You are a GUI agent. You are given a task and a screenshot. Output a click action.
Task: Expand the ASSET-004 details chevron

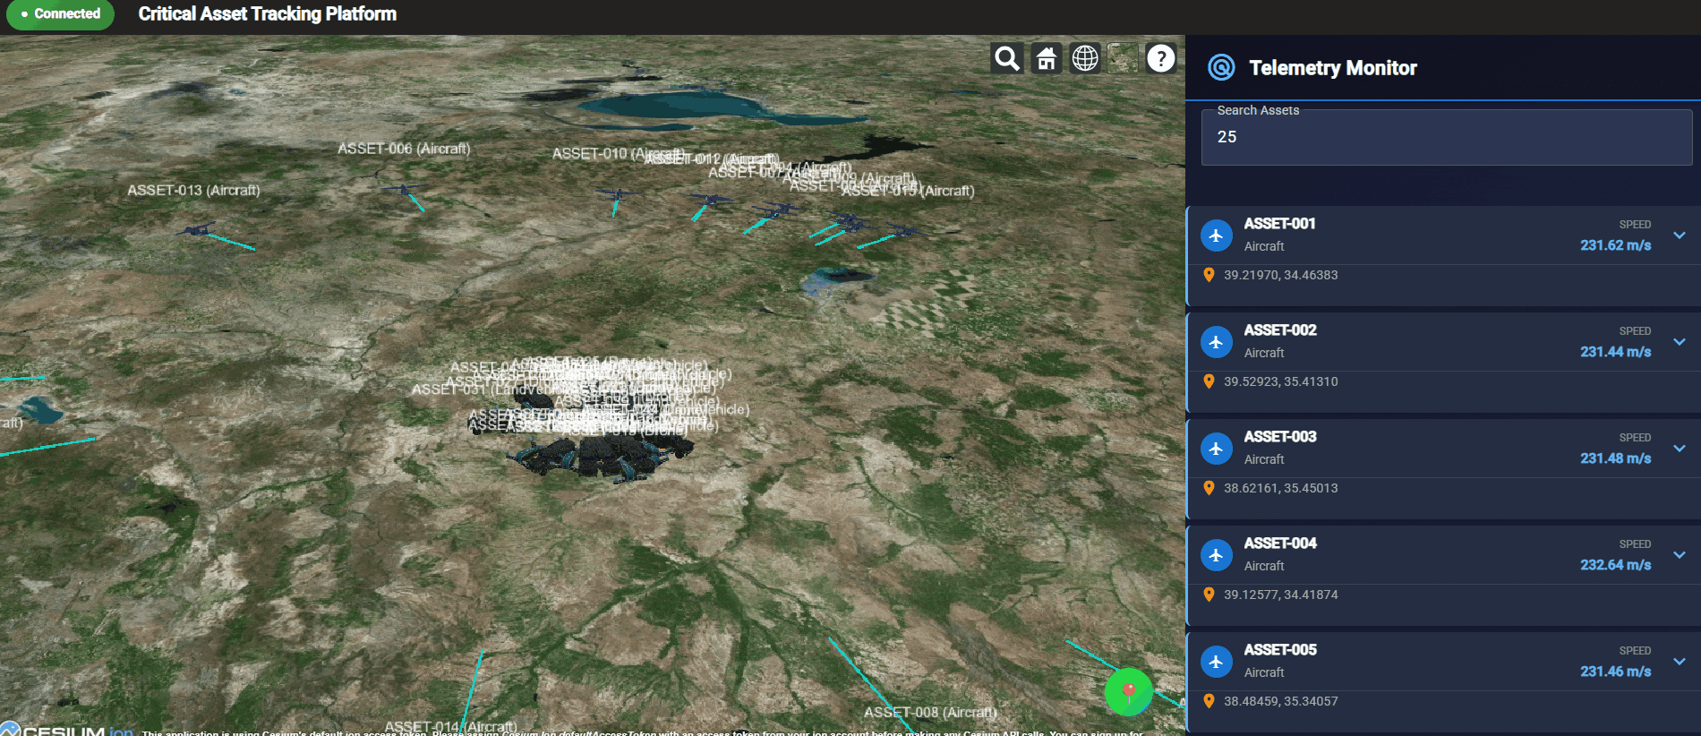click(1680, 555)
